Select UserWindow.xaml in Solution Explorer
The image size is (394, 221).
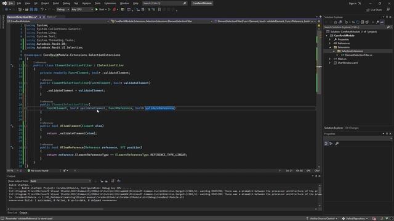click(x=347, y=63)
